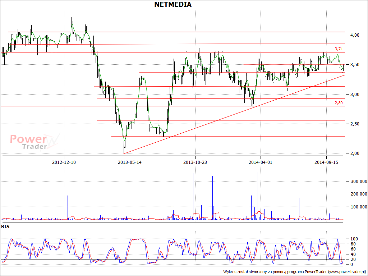Click the 60 level on STS axis
This screenshot has height=276, width=368.
[x=353, y=249]
